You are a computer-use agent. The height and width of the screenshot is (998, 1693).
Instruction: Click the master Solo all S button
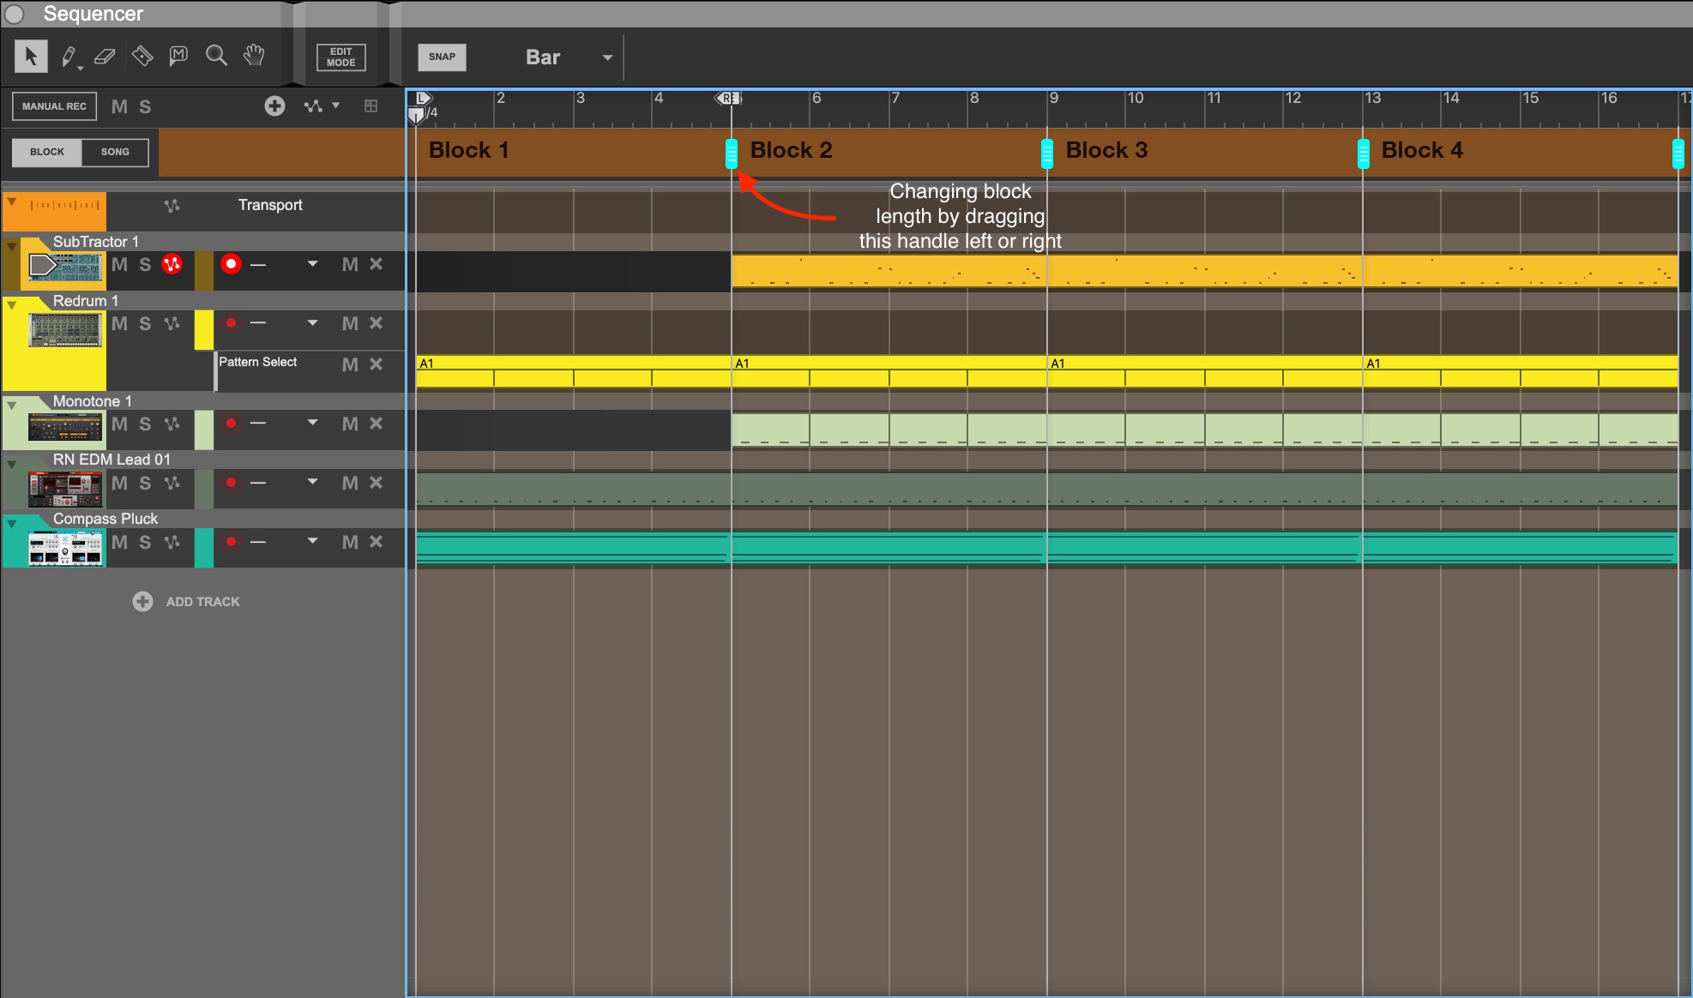coord(145,107)
